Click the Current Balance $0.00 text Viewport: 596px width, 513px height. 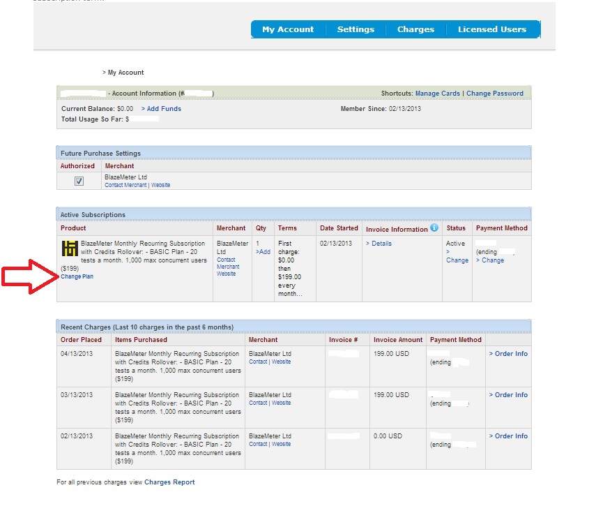coord(98,108)
